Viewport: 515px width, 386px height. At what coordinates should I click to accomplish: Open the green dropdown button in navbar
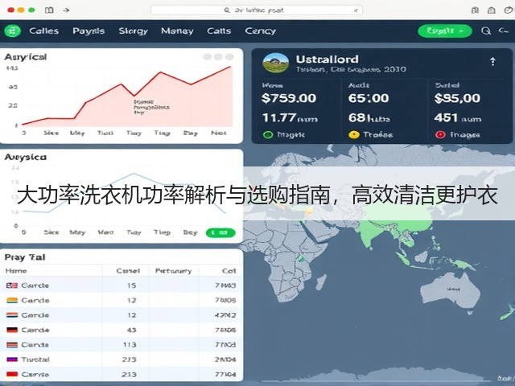click(x=445, y=31)
